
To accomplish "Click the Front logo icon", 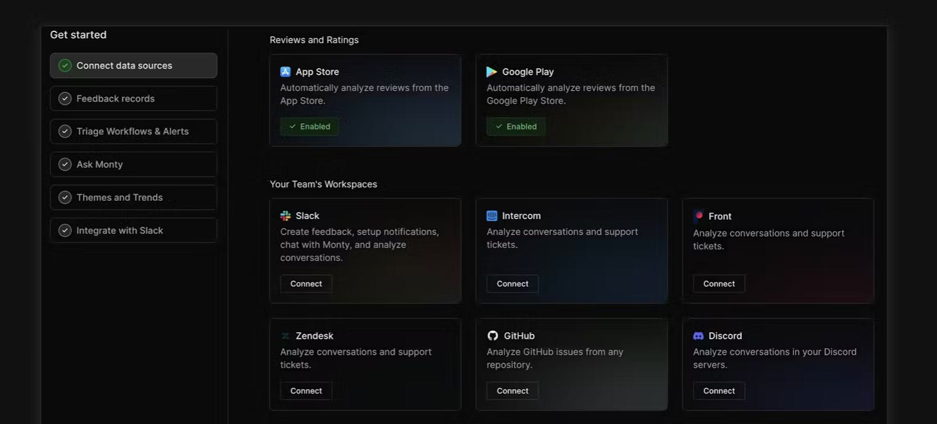I will click(699, 216).
